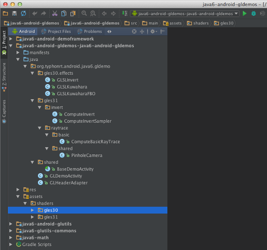Expand the gles31 shaders folder arrow
This screenshot has width=267, height=250.
pos(32,217)
